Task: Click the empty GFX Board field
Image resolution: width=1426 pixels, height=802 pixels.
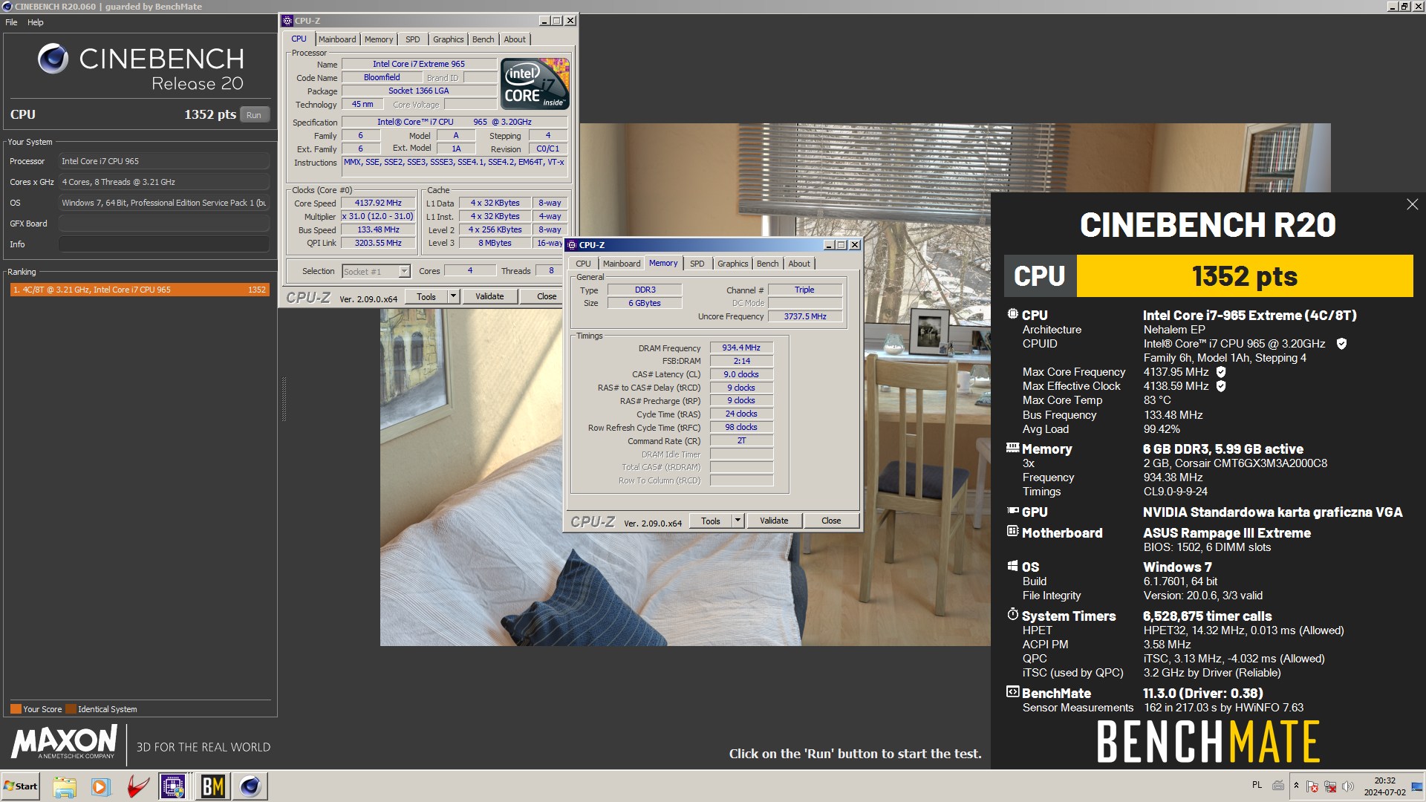Action: (163, 224)
